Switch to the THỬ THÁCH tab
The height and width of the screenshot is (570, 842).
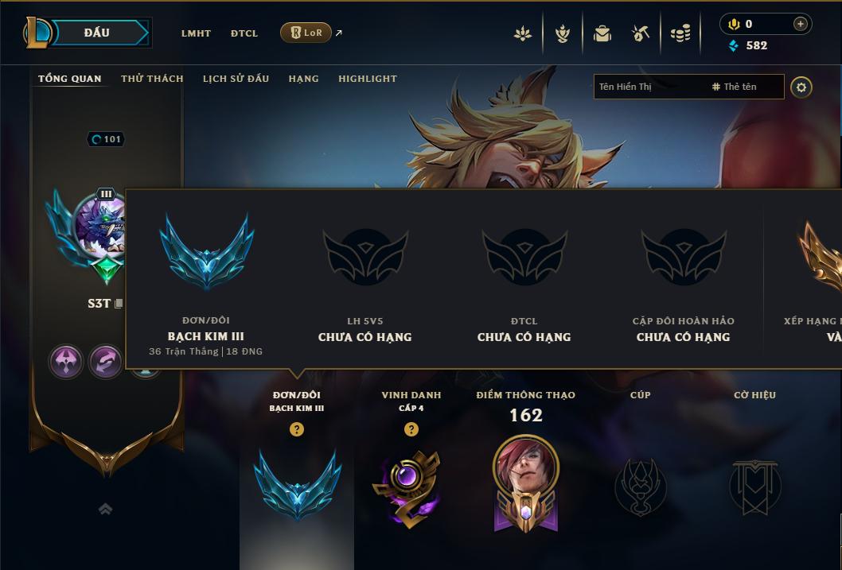click(152, 79)
